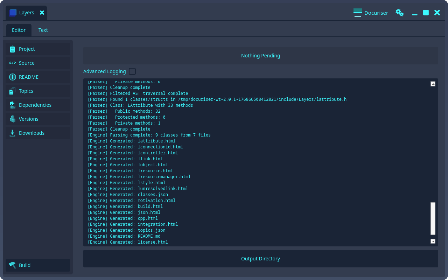
Task: Open settings via the gears icon
Action: coord(400,13)
